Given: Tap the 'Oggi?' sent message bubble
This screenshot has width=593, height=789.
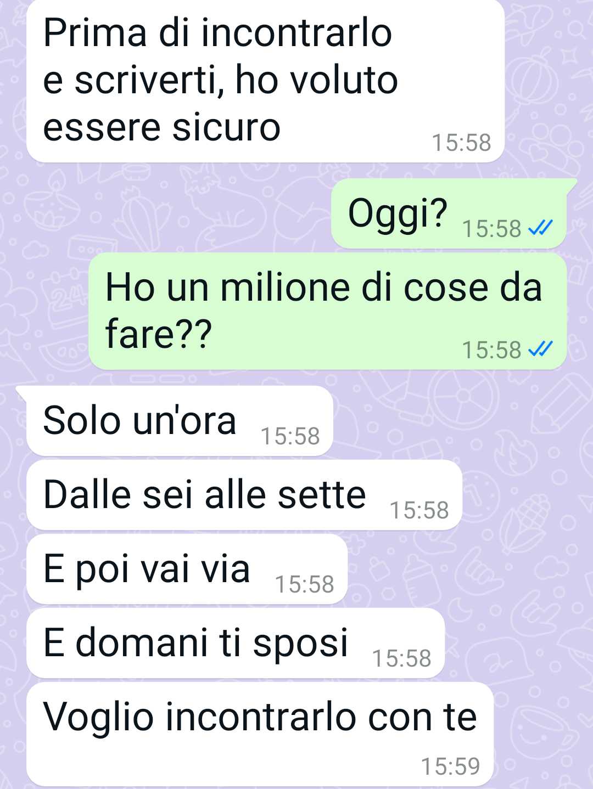Looking at the screenshot, I should point(449,213).
